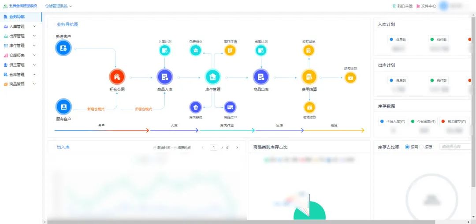Screen dimensions: 476x224
Task: Expand the 入库管理 sidebar menu
Action: (19, 26)
